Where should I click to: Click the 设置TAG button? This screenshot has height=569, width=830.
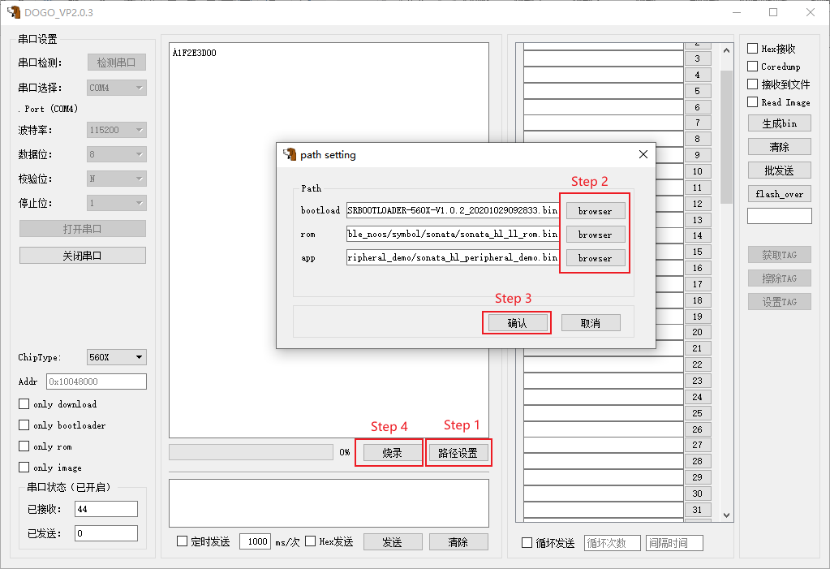(779, 302)
